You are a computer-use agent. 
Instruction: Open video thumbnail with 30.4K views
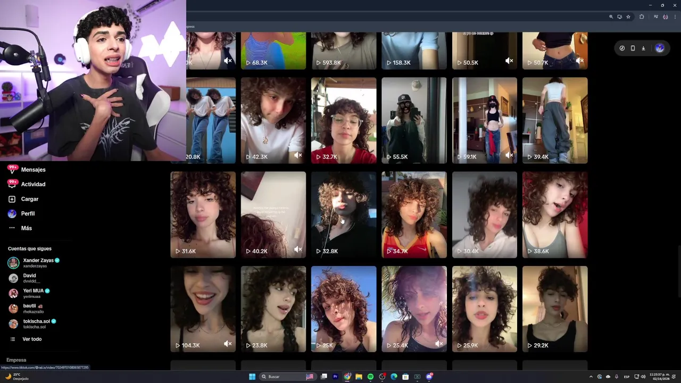pos(485,214)
